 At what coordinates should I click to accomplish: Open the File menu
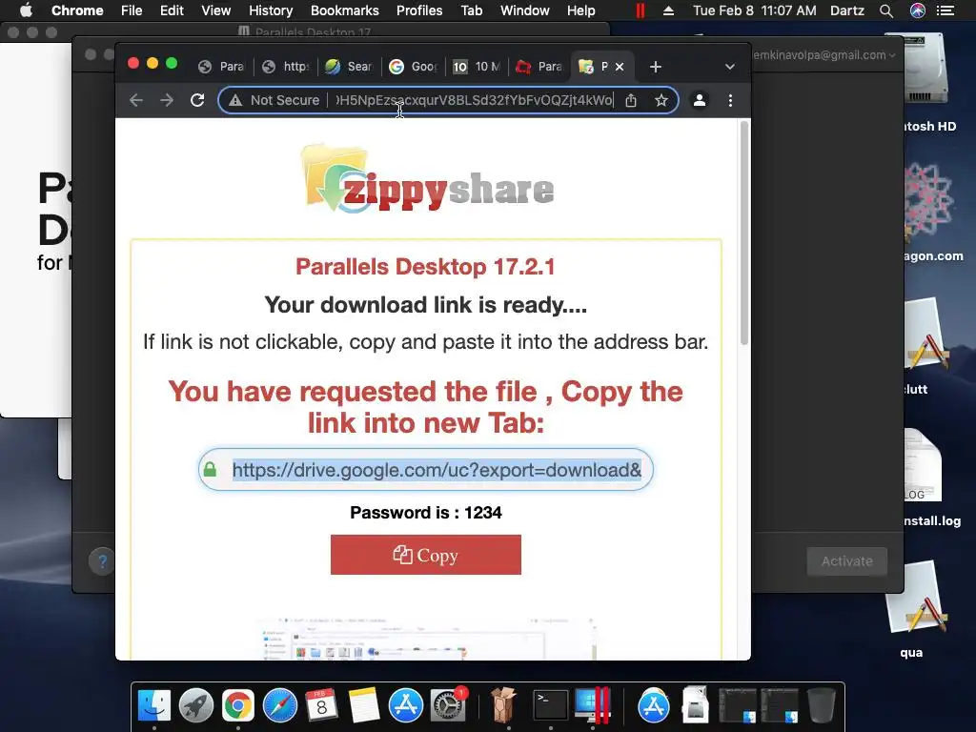coord(132,10)
